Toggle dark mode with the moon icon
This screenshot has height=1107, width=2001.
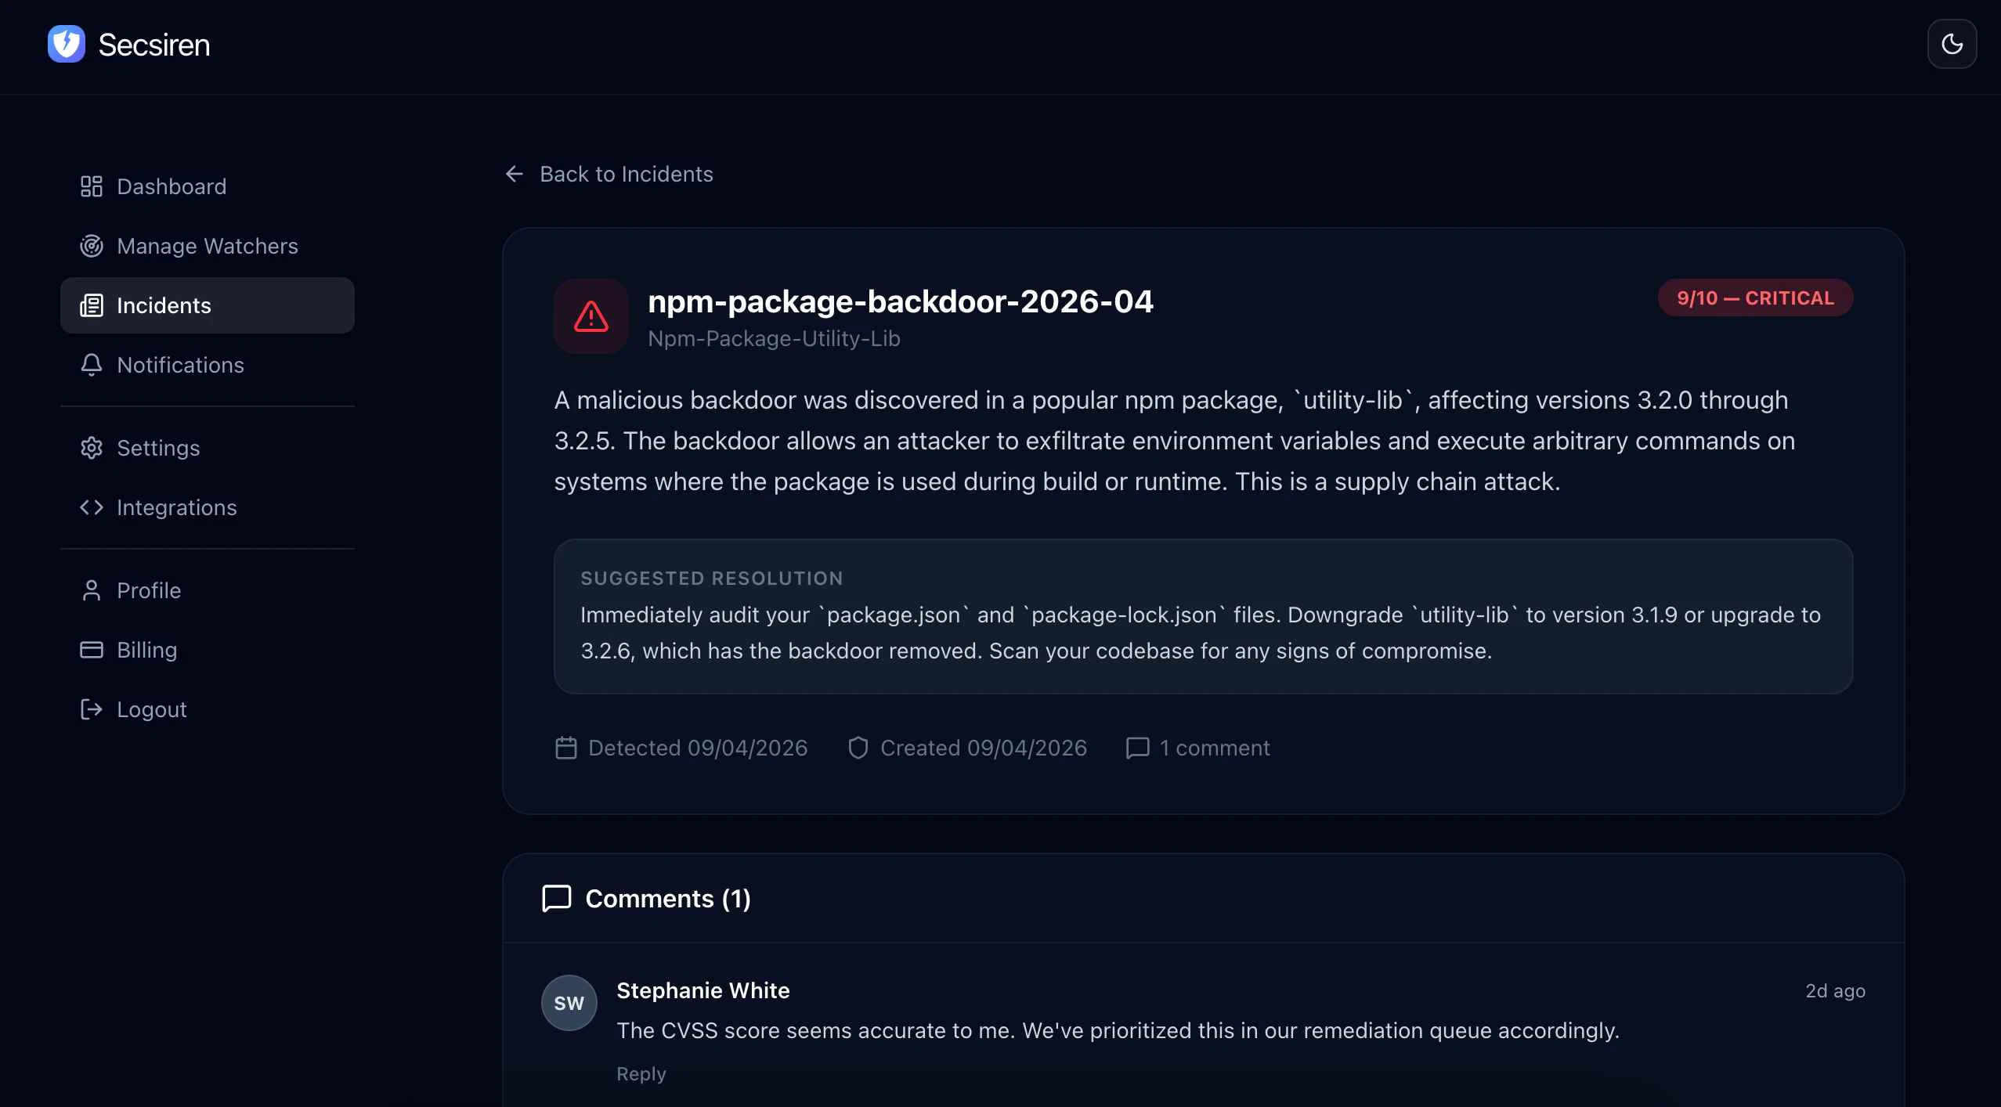[1952, 44]
